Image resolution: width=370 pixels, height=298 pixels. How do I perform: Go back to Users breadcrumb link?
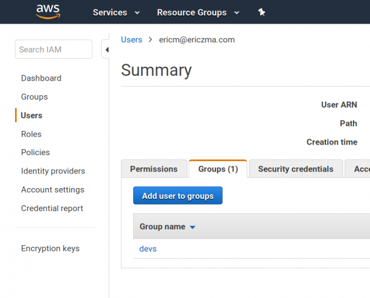click(132, 40)
